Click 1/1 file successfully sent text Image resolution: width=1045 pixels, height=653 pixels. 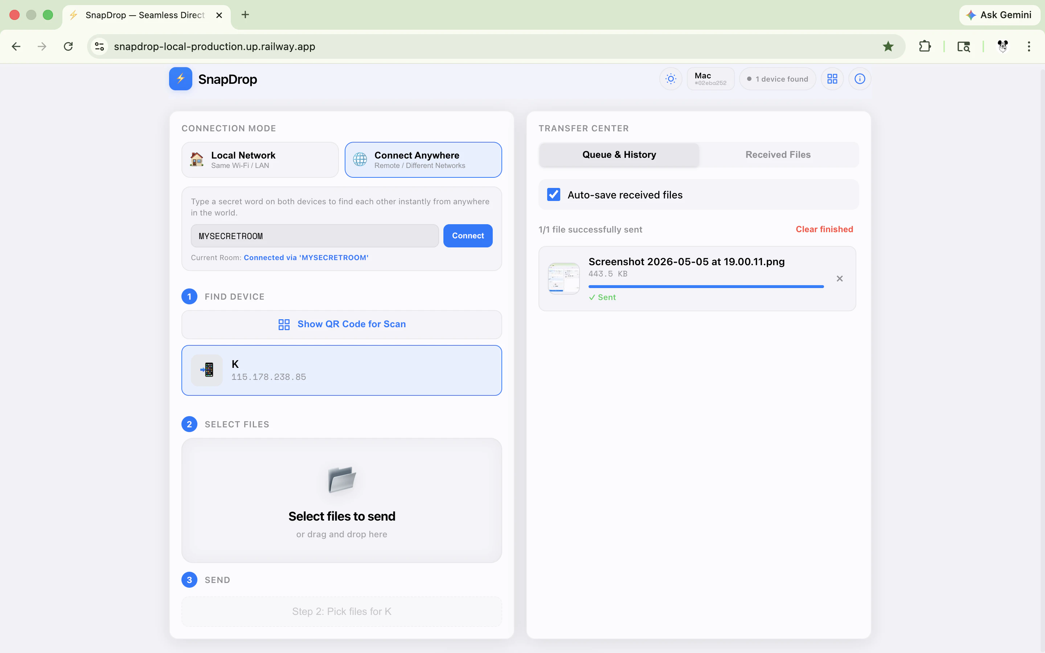[x=590, y=229]
